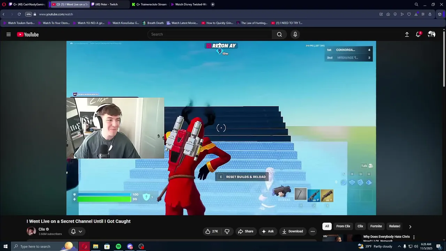Open '(1) I NEED TO TRY T...' bookmark
The width and height of the screenshot is (446, 251).
click(x=287, y=23)
